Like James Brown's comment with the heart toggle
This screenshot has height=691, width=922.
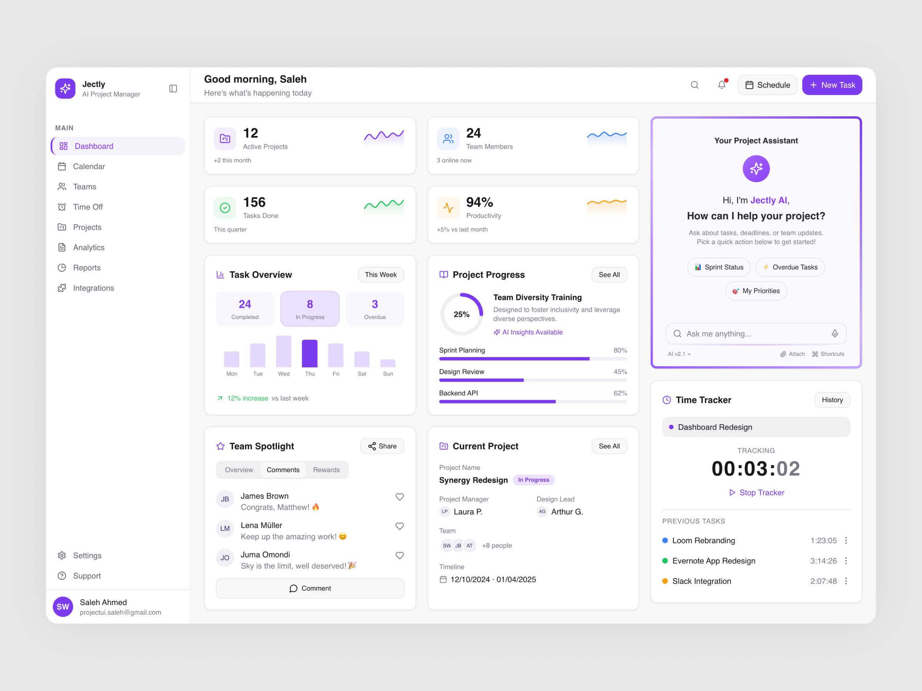[399, 497]
